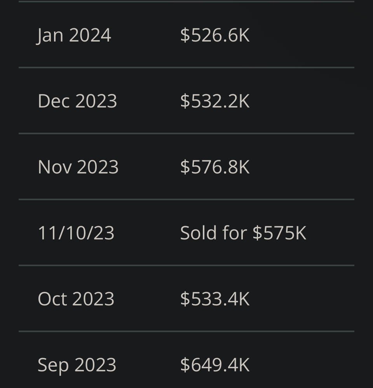Select the $649.4K price value
This screenshot has height=388, width=373.
click(x=214, y=365)
